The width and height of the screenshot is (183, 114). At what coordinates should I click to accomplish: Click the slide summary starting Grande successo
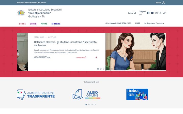tap(66, 51)
